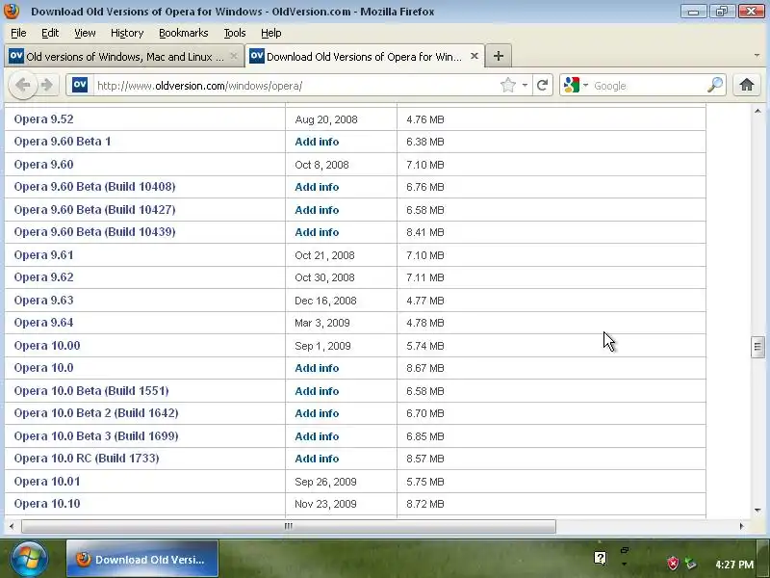This screenshot has width=770, height=578.
Task: Open the list all tabs dropdown
Action: pyautogui.click(x=757, y=56)
